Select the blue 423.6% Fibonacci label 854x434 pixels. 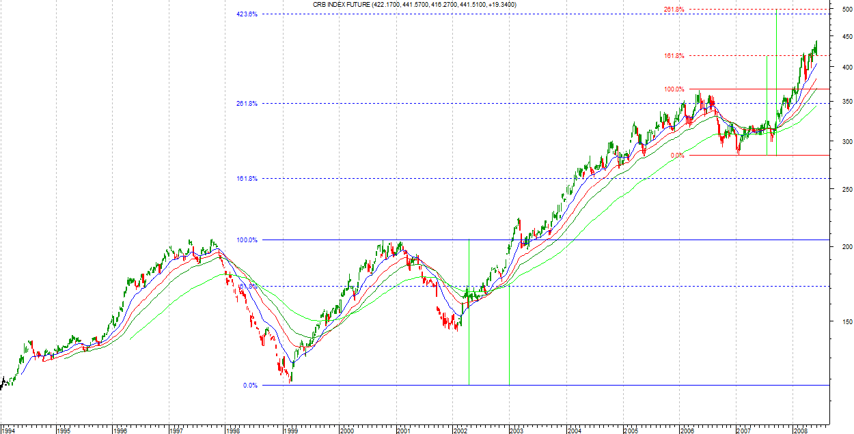(247, 14)
